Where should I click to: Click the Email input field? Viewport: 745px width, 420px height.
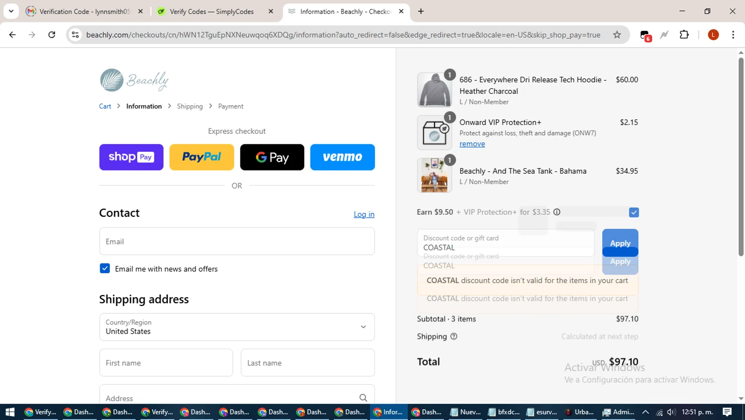pyautogui.click(x=237, y=241)
